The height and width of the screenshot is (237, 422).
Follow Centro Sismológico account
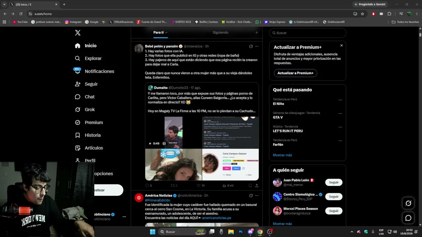coord(334,197)
